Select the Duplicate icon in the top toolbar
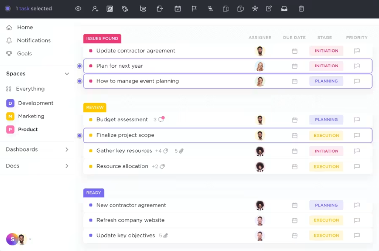This screenshot has width=379, height=251. point(226,9)
